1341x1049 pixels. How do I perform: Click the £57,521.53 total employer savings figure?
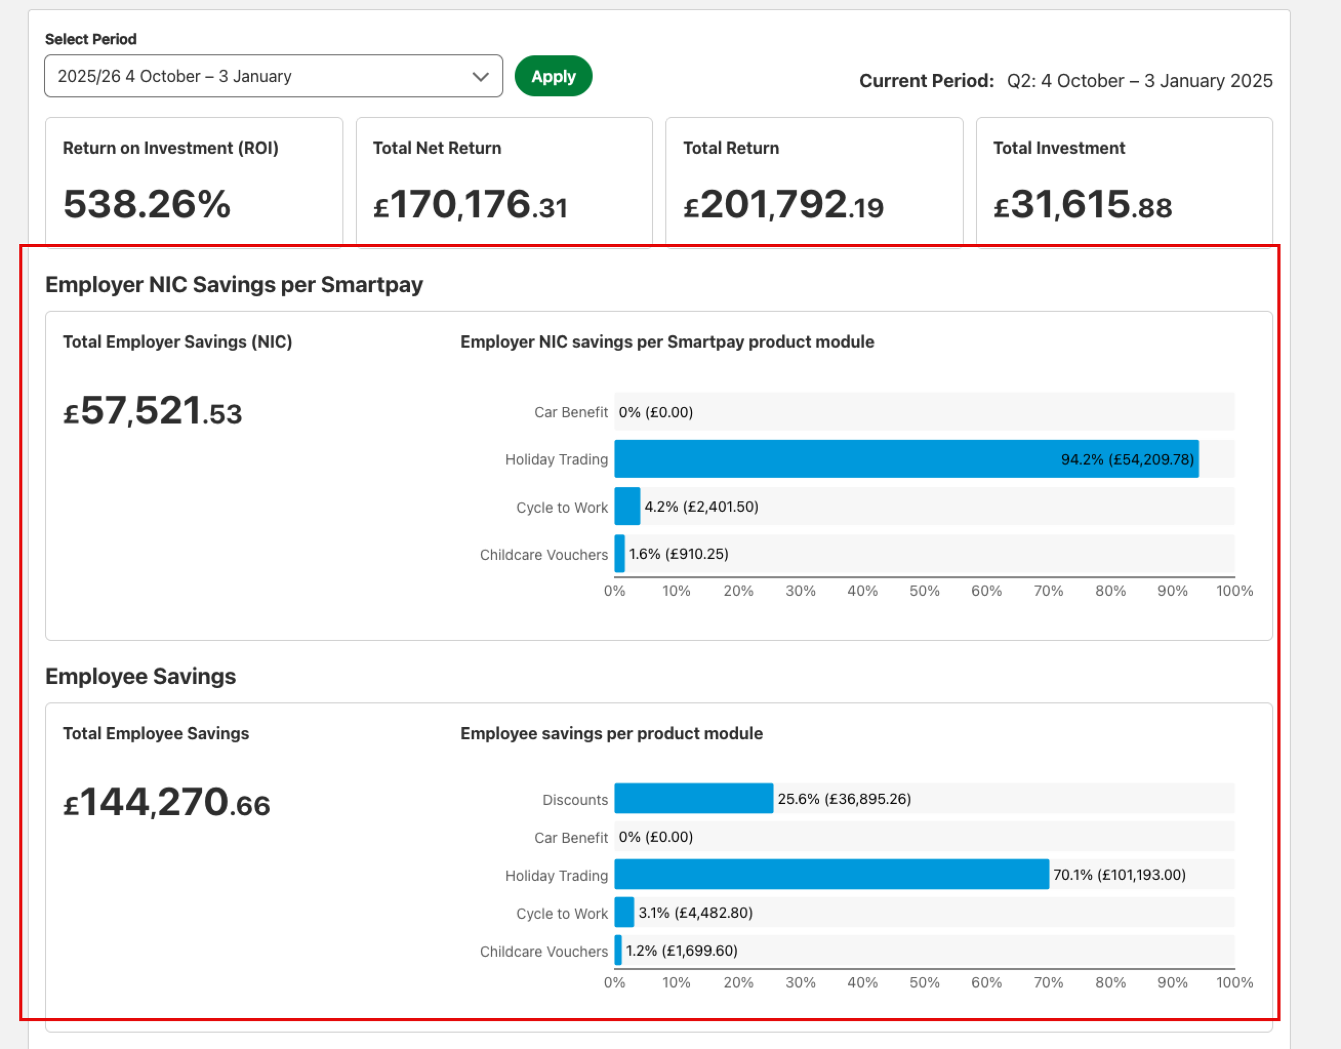pyautogui.click(x=152, y=411)
